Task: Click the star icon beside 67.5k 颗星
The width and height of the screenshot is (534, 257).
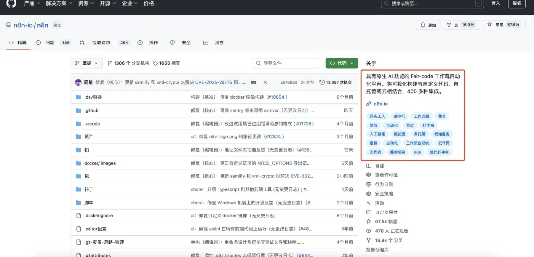Action: (368, 221)
